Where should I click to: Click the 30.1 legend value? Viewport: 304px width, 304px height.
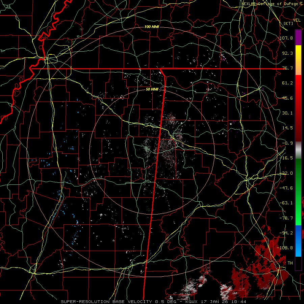point(287,113)
